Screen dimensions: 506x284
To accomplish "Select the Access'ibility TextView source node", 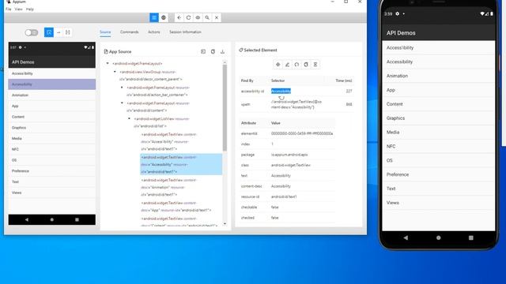I will (x=168, y=142).
